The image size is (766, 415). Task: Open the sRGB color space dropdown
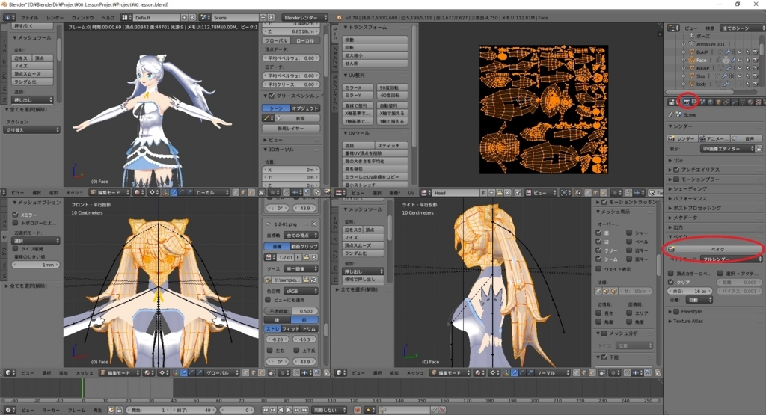[301, 290]
